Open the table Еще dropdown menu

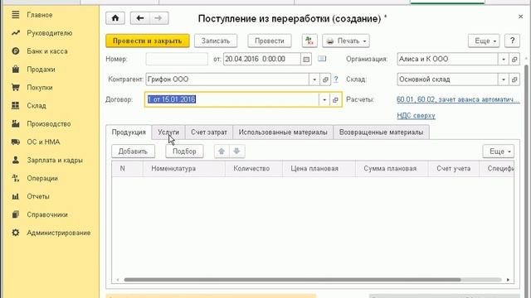(x=499, y=151)
